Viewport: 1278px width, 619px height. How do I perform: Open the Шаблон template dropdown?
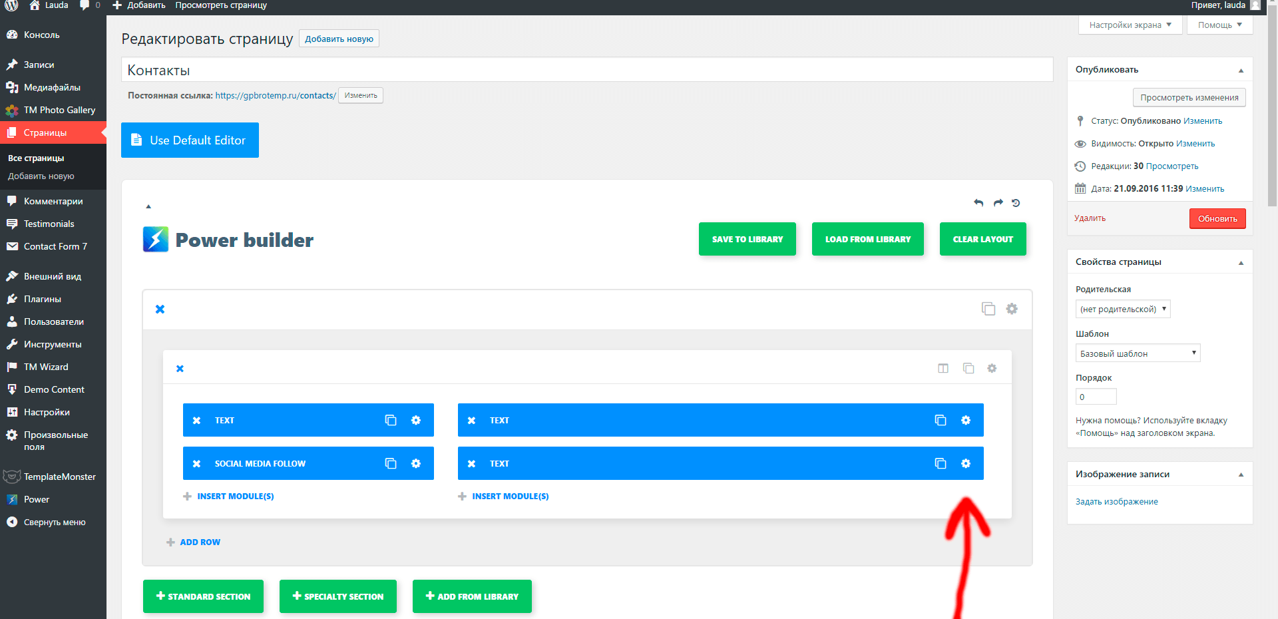point(1138,353)
